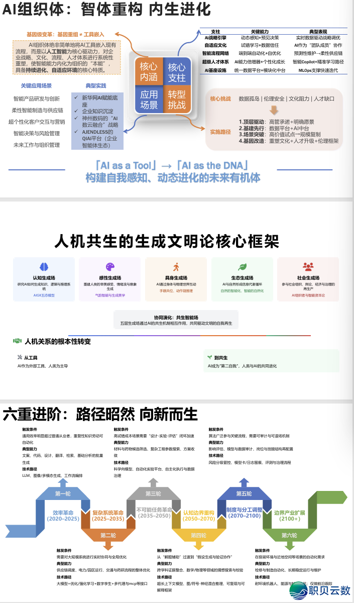The image size is (354, 603).
Task: Click the 制度与分工调整 (2070–2100) label
Action: tap(245, 512)
